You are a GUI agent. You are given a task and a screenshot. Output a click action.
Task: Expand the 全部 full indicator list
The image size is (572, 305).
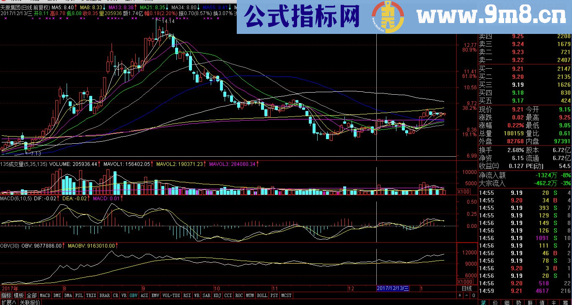click(31, 295)
